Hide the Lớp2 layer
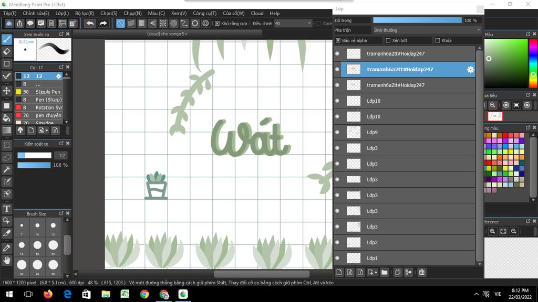Image resolution: width=538 pixels, height=302 pixels. tap(337, 242)
